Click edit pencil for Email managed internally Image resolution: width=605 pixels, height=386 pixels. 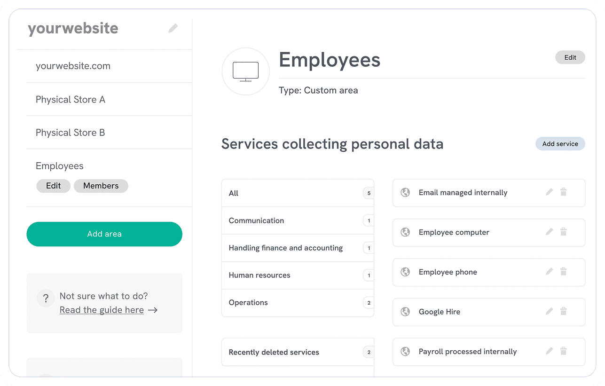point(549,192)
